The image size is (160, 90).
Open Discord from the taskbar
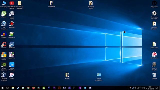click(x=90, y=88)
